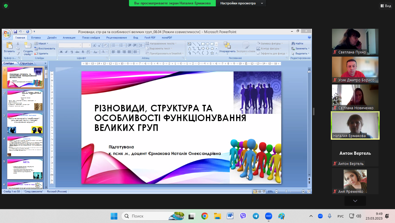Save the presentation with the floppy icon
This screenshot has width=395, height=223.
tap(15, 32)
